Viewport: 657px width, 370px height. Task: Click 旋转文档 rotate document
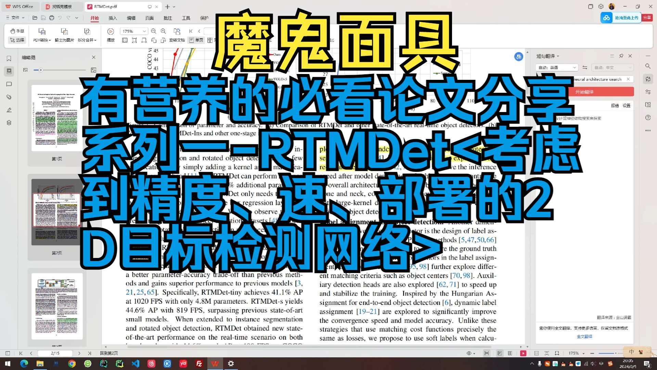(x=177, y=36)
